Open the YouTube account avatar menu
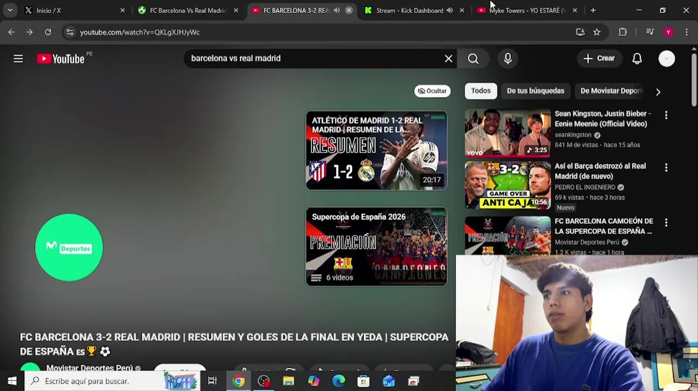 click(666, 59)
